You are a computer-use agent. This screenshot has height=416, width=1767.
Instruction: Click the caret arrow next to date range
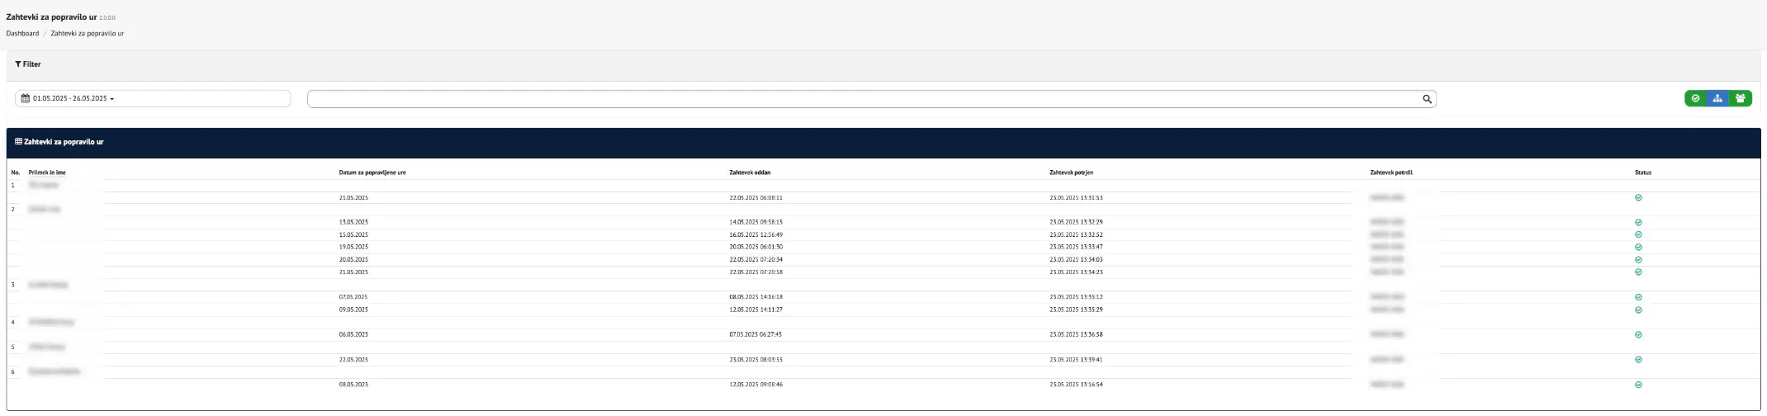tap(112, 99)
